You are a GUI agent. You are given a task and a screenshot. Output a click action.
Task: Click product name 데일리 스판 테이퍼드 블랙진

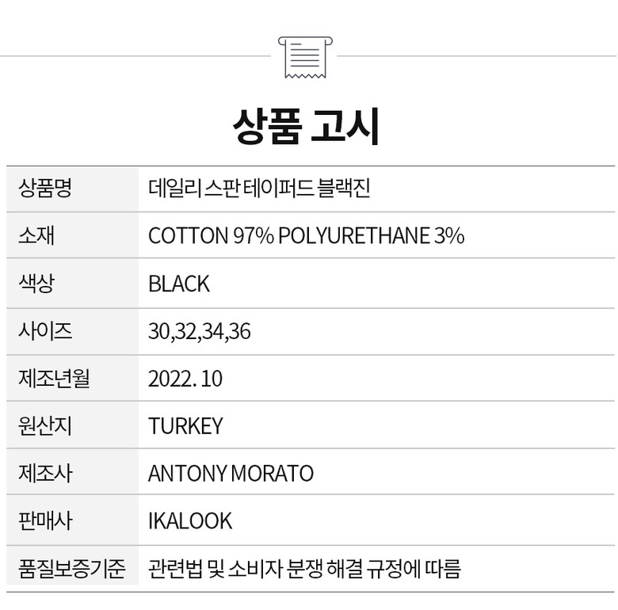259,189
